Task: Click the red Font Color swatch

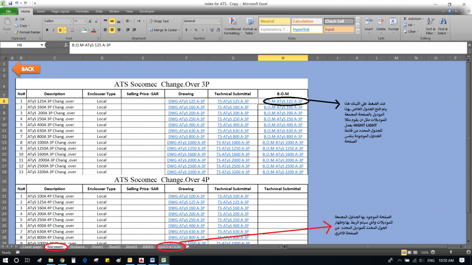Action: [x=94, y=30]
